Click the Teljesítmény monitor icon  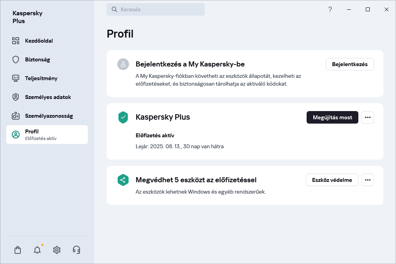[x=16, y=78]
